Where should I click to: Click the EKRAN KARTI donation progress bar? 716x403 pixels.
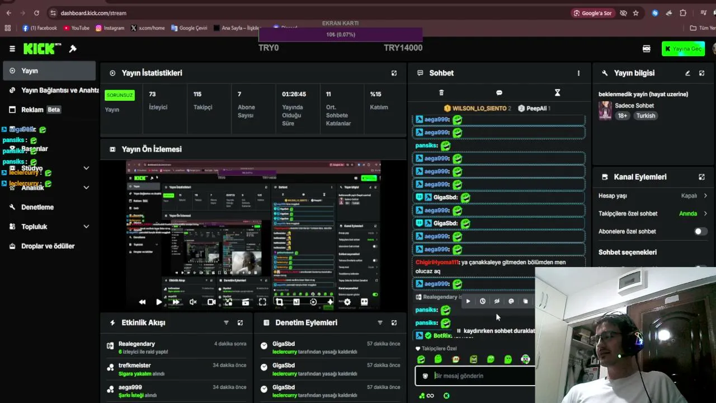tap(341, 35)
